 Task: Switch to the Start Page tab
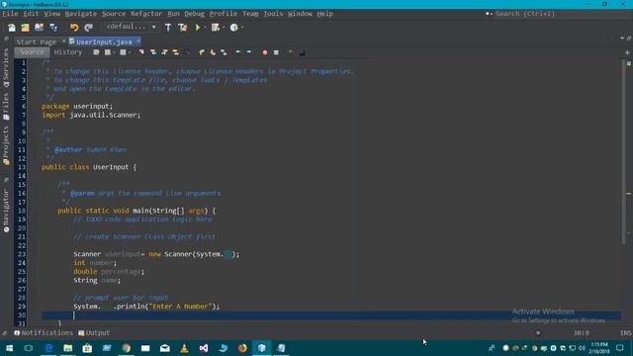[37, 42]
